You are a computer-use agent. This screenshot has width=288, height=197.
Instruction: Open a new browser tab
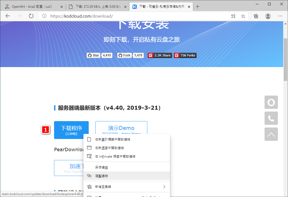coord(197,7)
